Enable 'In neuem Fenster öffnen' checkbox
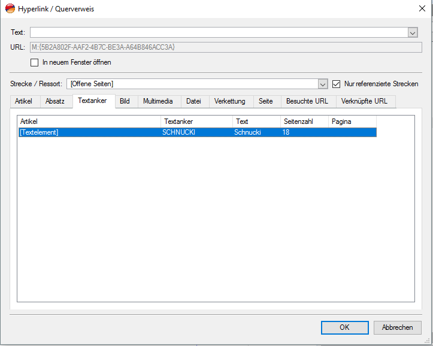 point(35,62)
